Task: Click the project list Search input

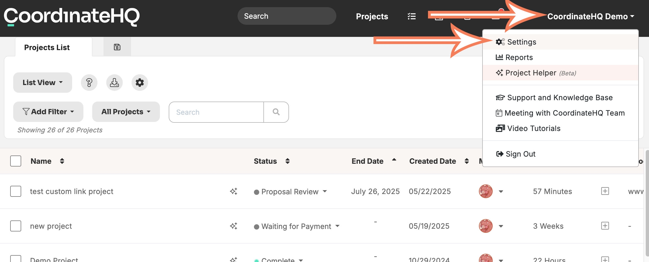Action: 216,112
